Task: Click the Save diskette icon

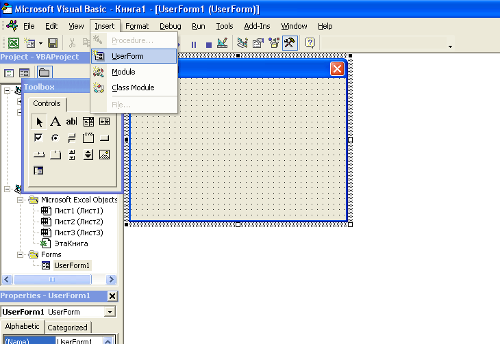Action: (53, 42)
